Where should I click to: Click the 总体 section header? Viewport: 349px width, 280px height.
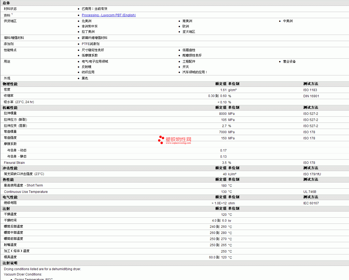pyautogui.click(x=6, y=3)
